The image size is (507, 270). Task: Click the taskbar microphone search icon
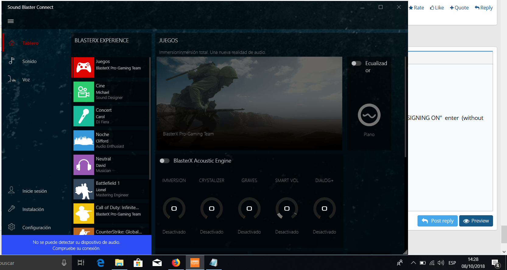tap(64, 263)
